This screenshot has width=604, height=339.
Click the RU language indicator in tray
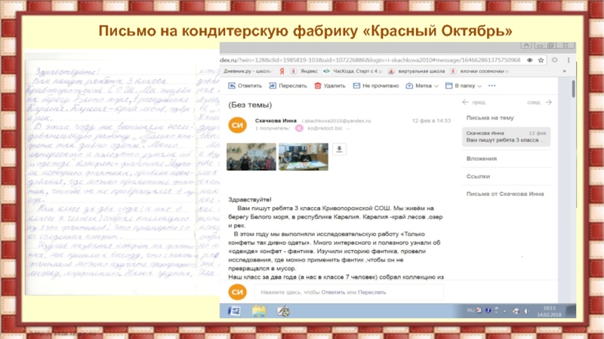(470, 310)
